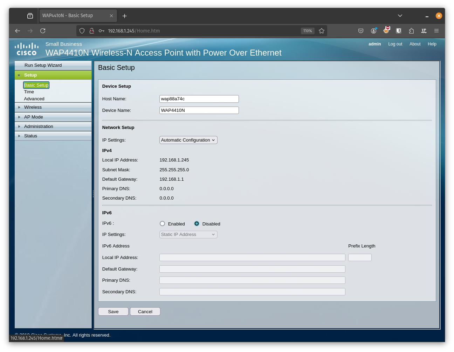Click the Host Name input field
This screenshot has height=352, width=454.
coord(199,99)
